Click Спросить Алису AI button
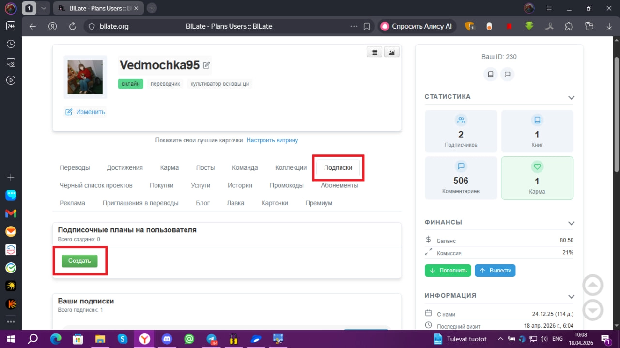The height and width of the screenshot is (348, 620). point(417,26)
